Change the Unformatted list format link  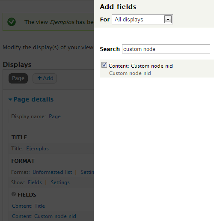(x=52, y=172)
